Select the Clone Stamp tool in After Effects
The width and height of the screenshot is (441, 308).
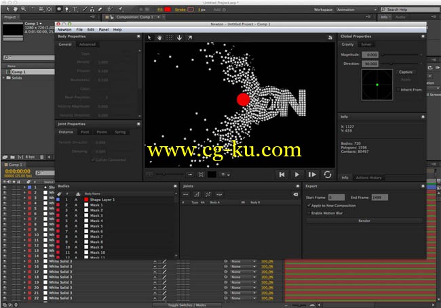pyautogui.click(x=92, y=9)
